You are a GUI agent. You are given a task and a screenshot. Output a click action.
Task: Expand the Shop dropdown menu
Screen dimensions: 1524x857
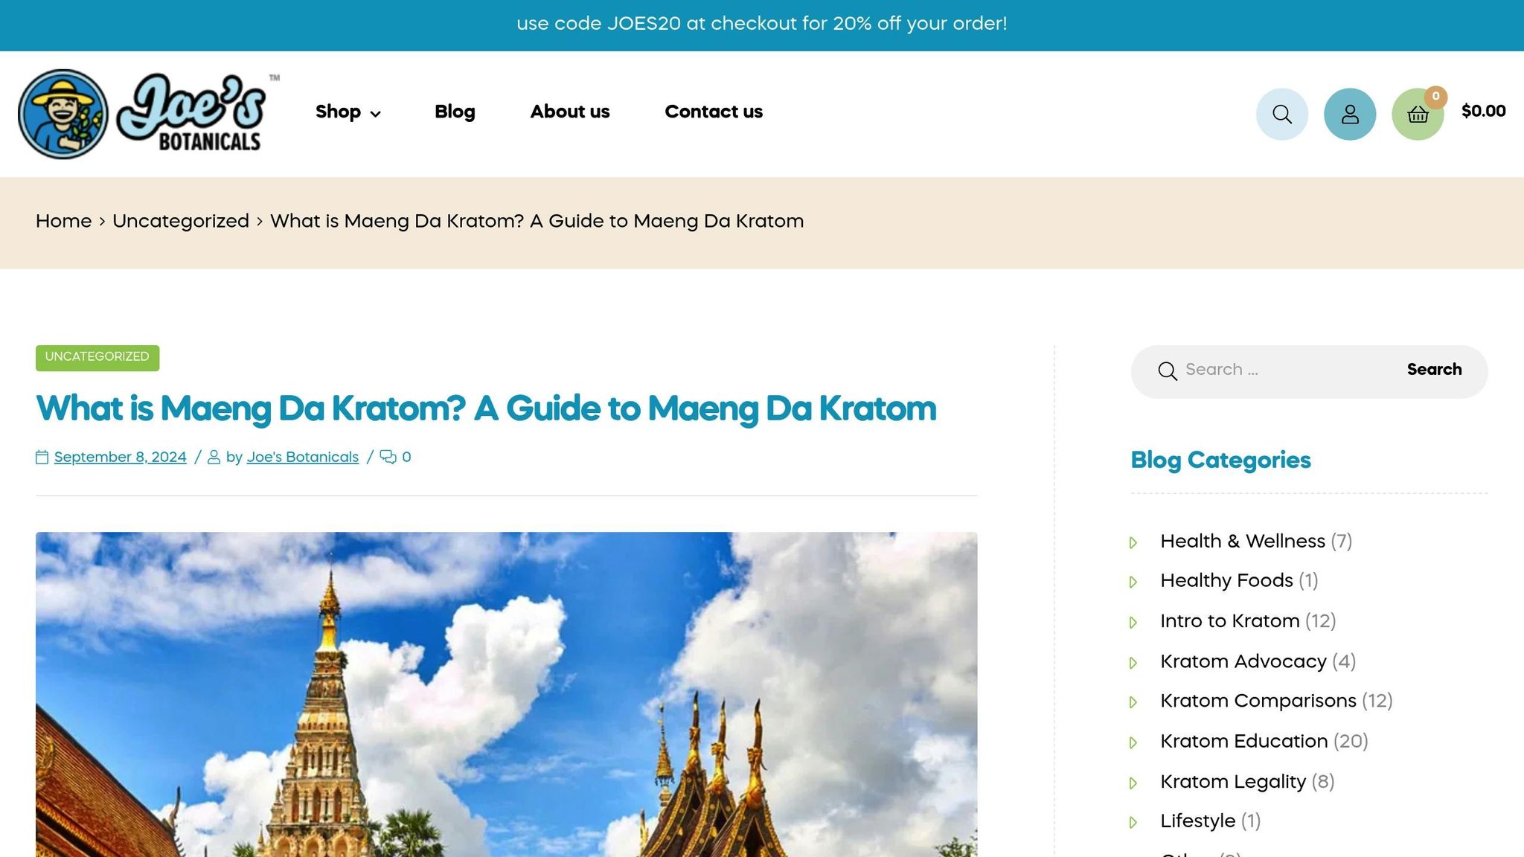pyautogui.click(x=348, y=112)
